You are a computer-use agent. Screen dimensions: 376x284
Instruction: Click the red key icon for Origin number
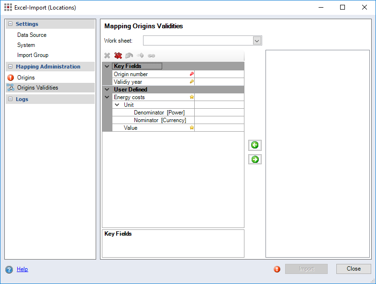pyautogui.click(x=191, y=74)
